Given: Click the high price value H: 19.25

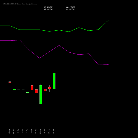Looking at the screenshot, I should (70, 7).
